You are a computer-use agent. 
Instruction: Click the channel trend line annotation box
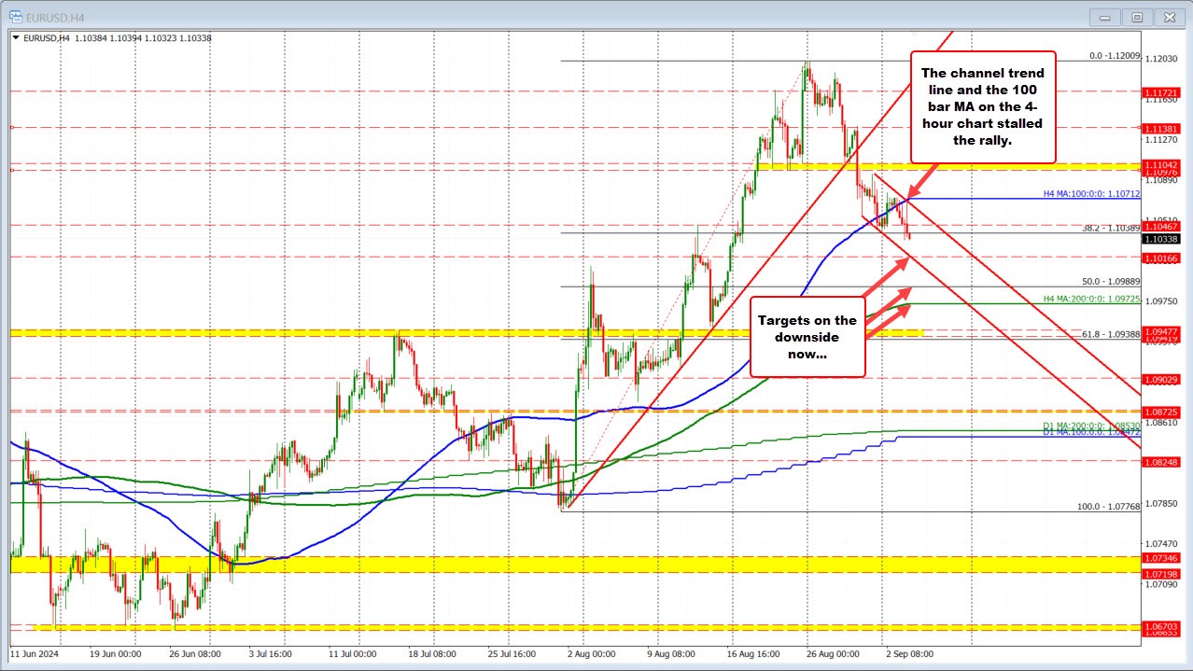pyautogui.click(x=982, y=105)
